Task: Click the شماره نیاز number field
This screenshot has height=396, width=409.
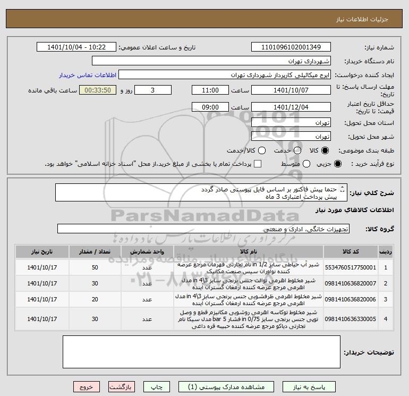Action: coord(291,47)
